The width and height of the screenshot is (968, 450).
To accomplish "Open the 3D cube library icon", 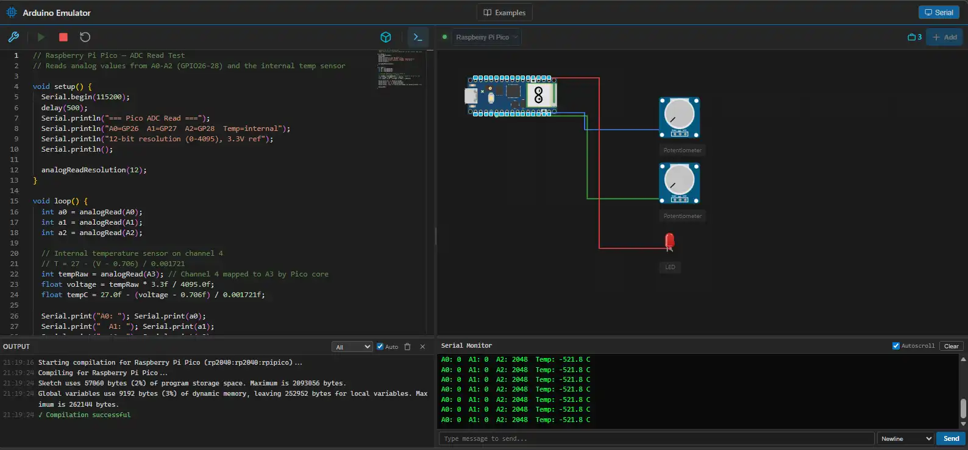I will (x=386, y=37).
